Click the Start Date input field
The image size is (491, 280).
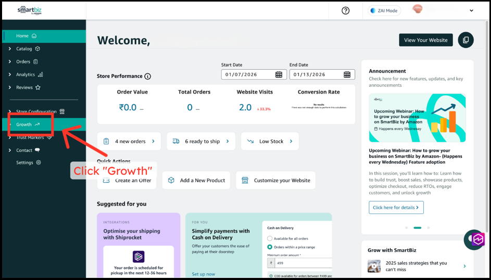click(247, 74)
